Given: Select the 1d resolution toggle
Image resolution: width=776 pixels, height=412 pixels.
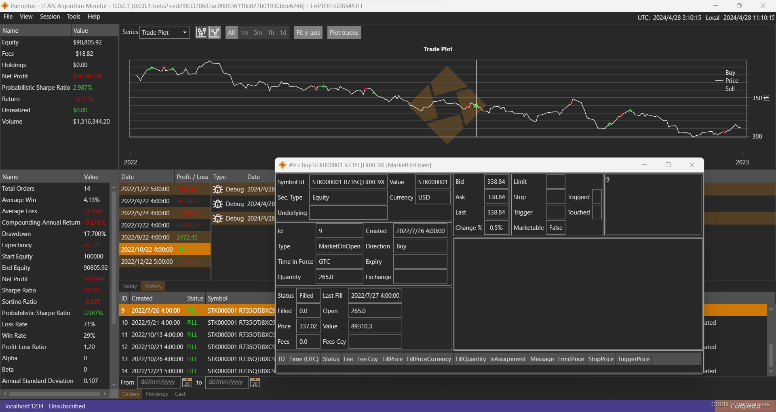Looking at the screenshot, I should pos(283,32).
